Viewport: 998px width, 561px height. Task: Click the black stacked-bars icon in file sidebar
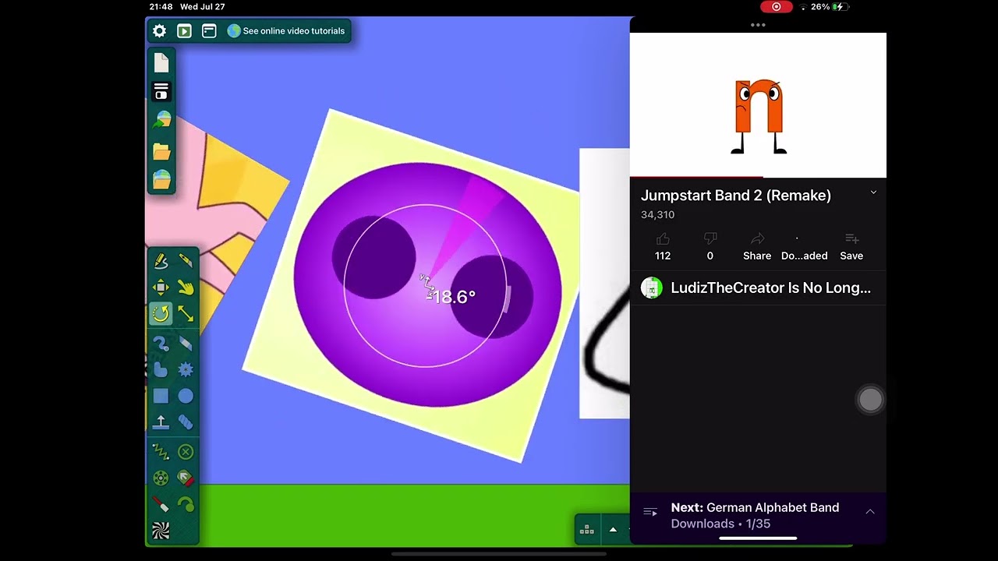[161, 92]
